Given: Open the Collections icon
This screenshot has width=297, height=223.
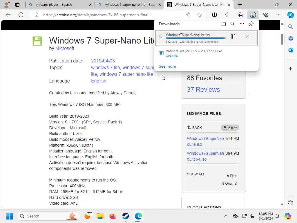Looking at the screenshot, I should click(x=240, y=15).
